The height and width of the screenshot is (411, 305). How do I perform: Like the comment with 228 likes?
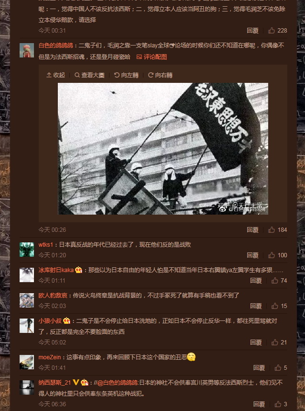[278, 30]
